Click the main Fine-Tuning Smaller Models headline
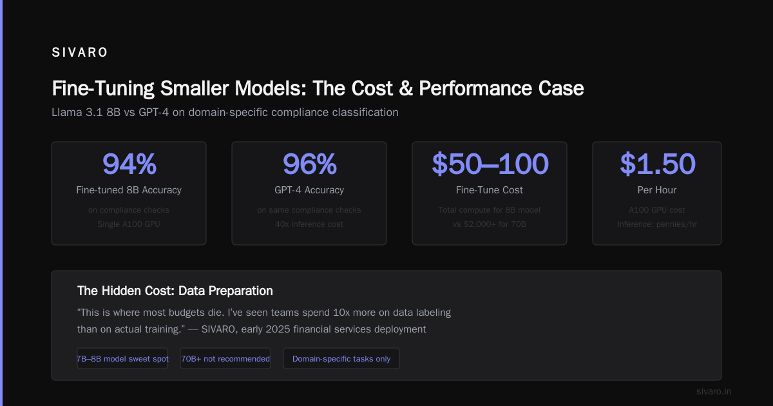Image resolution: width=773 pixels, height=406 pixels. (x=318, y=88)
